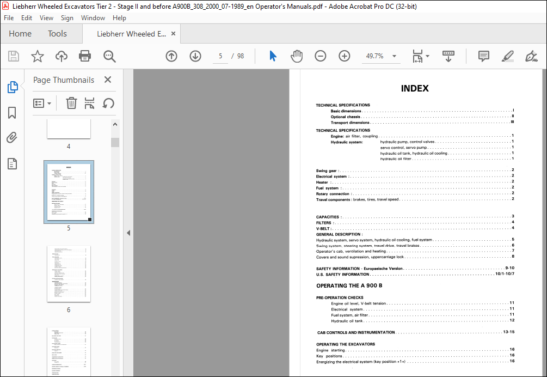Zoom out with minus button
547x377 pixels.
pyautogui.click(x=320, y=56)
